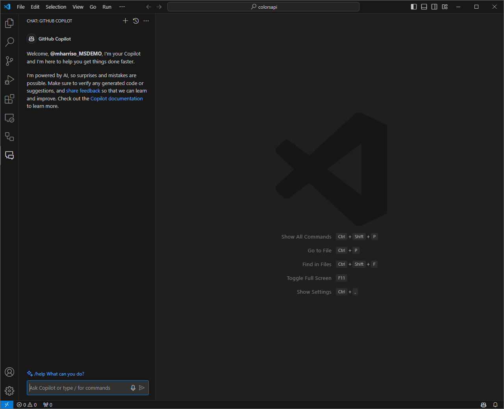
Task: Open the View menu
Action: coord(78,7)
